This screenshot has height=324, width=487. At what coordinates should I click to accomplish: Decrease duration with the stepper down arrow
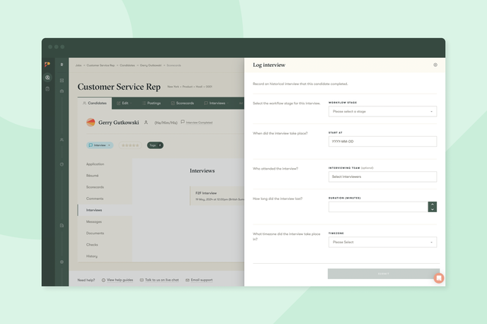click(432, 209)
